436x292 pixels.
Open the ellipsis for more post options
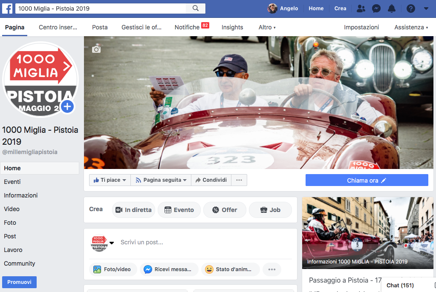[x=271, y=269]
